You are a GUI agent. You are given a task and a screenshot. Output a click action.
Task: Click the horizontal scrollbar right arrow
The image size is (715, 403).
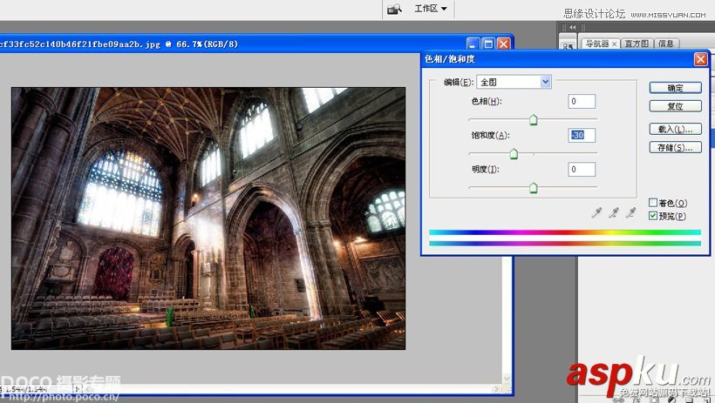click(x=497, y=389)
